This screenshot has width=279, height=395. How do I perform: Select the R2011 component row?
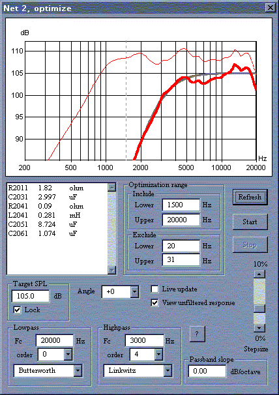tap(57, 188)
